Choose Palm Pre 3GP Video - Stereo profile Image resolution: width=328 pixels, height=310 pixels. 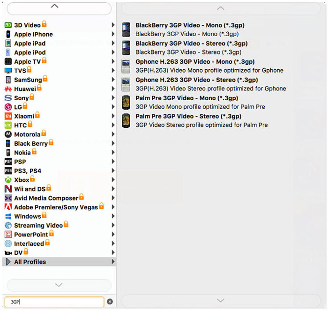tap(221, 120)
